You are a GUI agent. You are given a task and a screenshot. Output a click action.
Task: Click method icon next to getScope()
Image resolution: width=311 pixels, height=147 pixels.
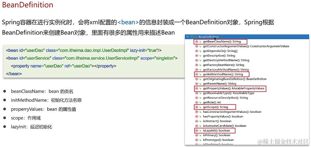click(197, 107)
